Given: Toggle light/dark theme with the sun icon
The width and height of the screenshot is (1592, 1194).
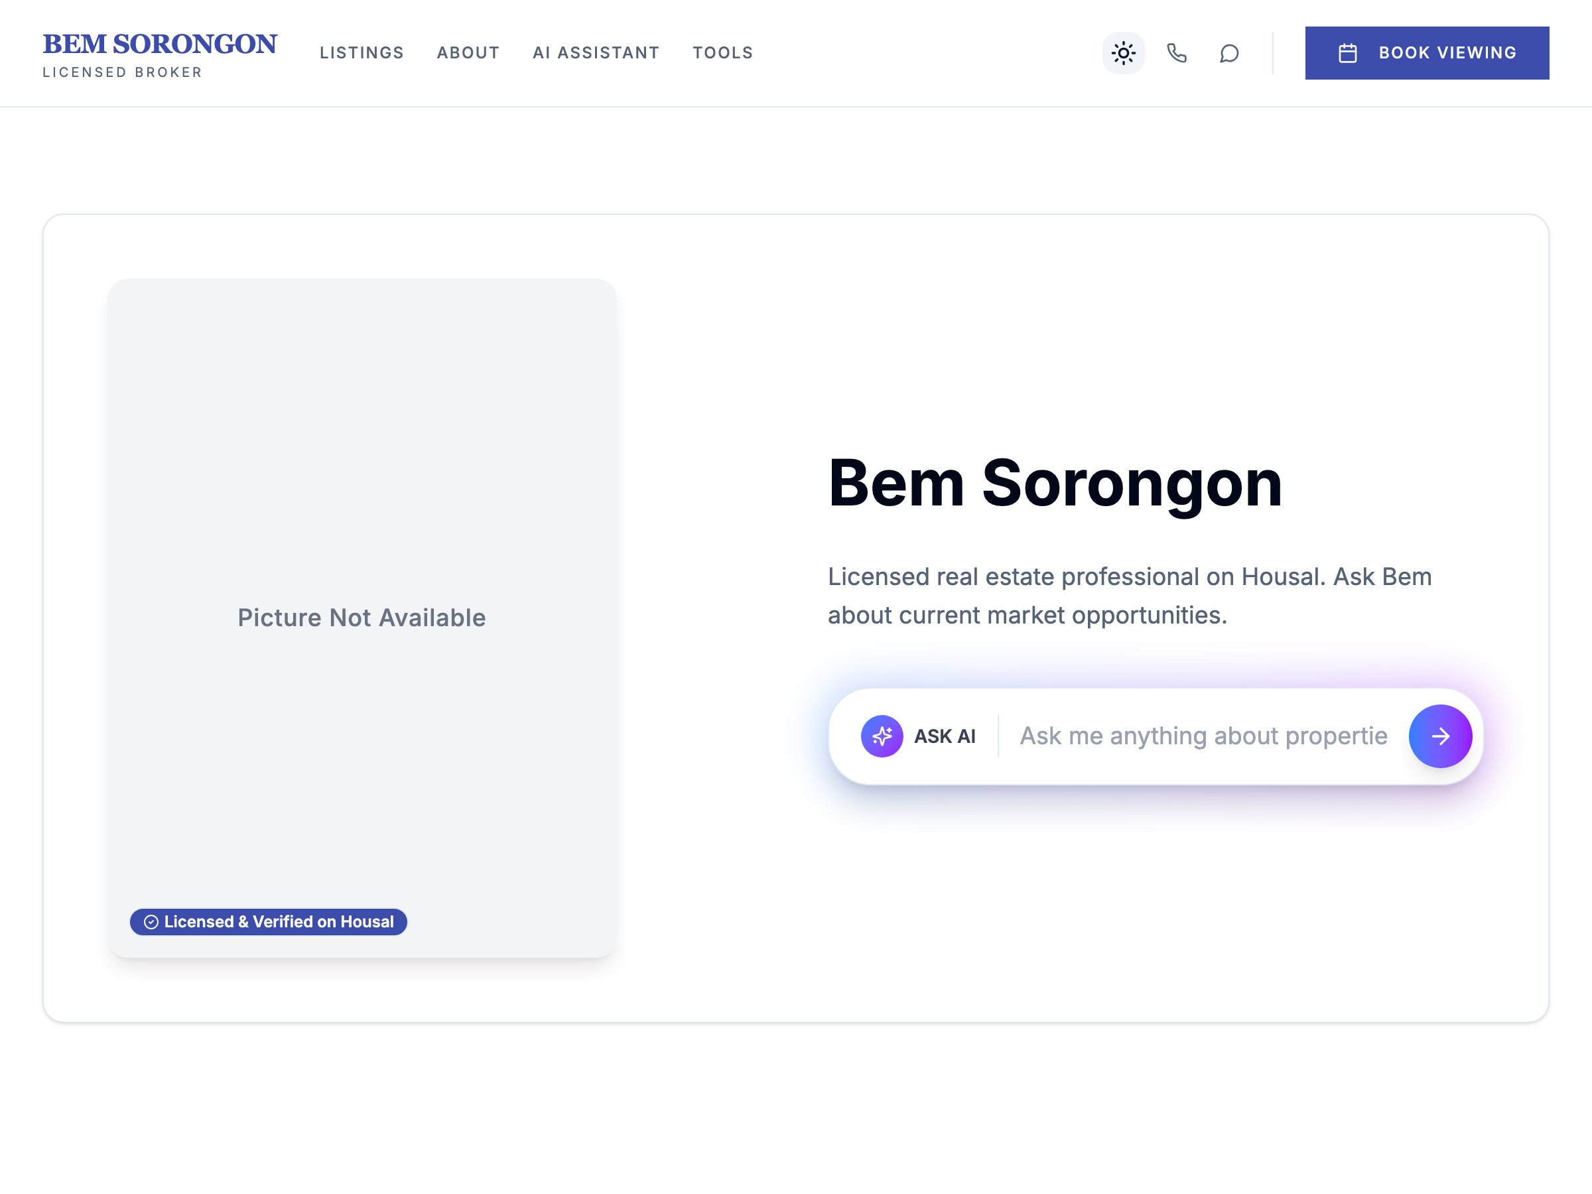Looking at the screenshot, I should pyautogui.click(x=1124, y=52).
